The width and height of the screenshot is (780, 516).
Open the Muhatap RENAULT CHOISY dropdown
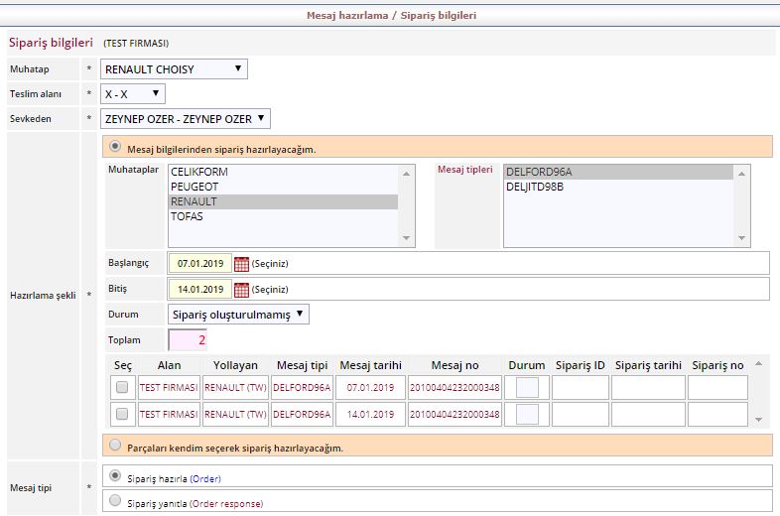point(174,69)
